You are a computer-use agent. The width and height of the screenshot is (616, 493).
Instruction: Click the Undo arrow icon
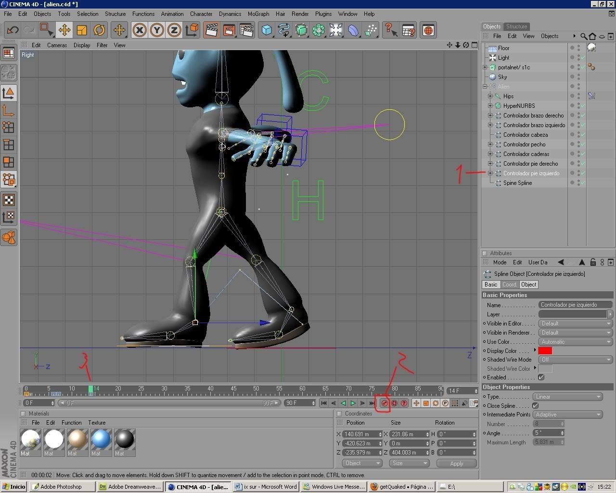tap(13, 30)
